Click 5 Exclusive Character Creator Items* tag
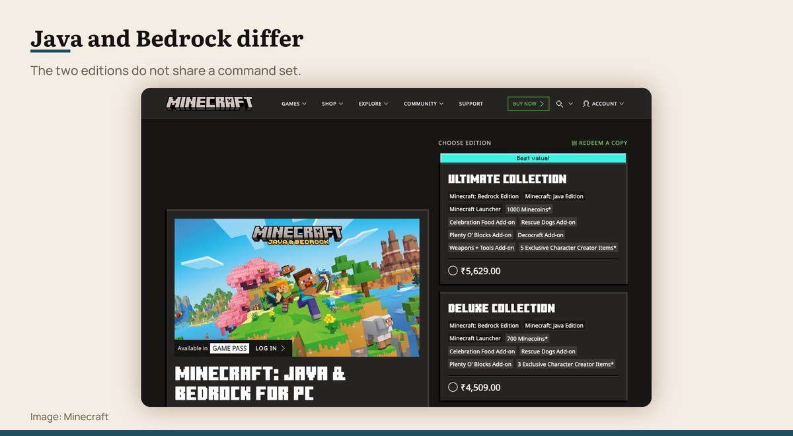The width and height of the screenshot is (793, 436). [x=568, y=248]
